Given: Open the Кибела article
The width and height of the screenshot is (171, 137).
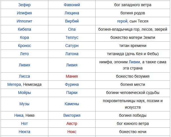Looking at the screenshot, I should tap(24, 29).
